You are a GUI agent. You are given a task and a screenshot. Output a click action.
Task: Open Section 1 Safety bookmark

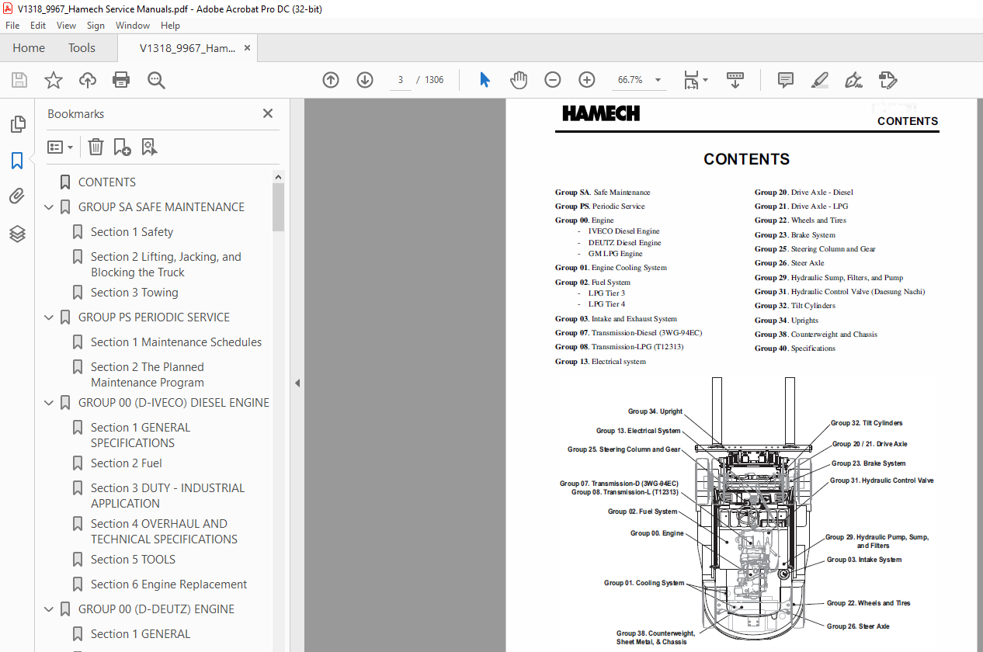pyautogui.click(x=132, y=232)
